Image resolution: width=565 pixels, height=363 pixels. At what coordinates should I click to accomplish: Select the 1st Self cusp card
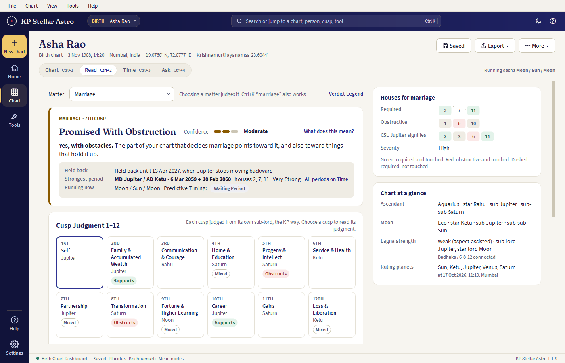coord(80,263)
